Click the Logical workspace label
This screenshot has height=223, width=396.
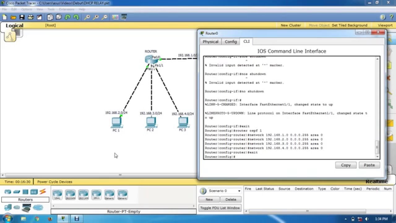(x=15, y=26)
